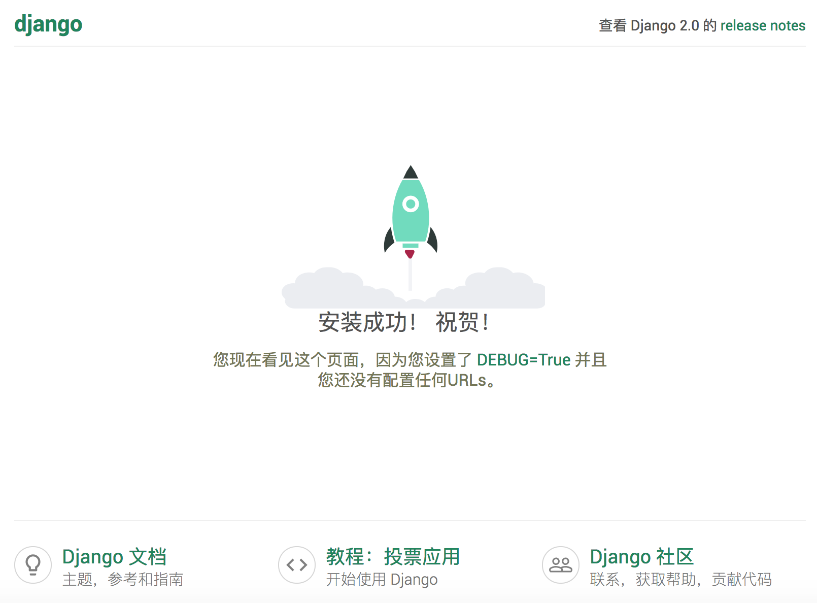The image size is (817, 603).
Task: Click the rocket's red exhaust nozzle
Action: [409, 254]
